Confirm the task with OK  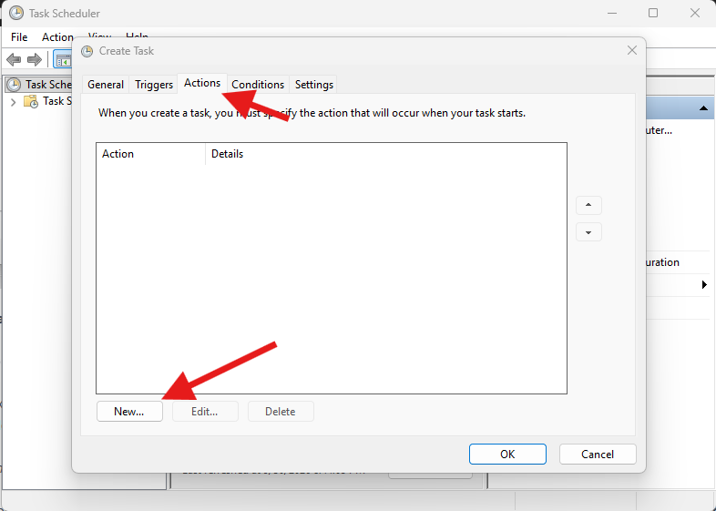point(507,454)
